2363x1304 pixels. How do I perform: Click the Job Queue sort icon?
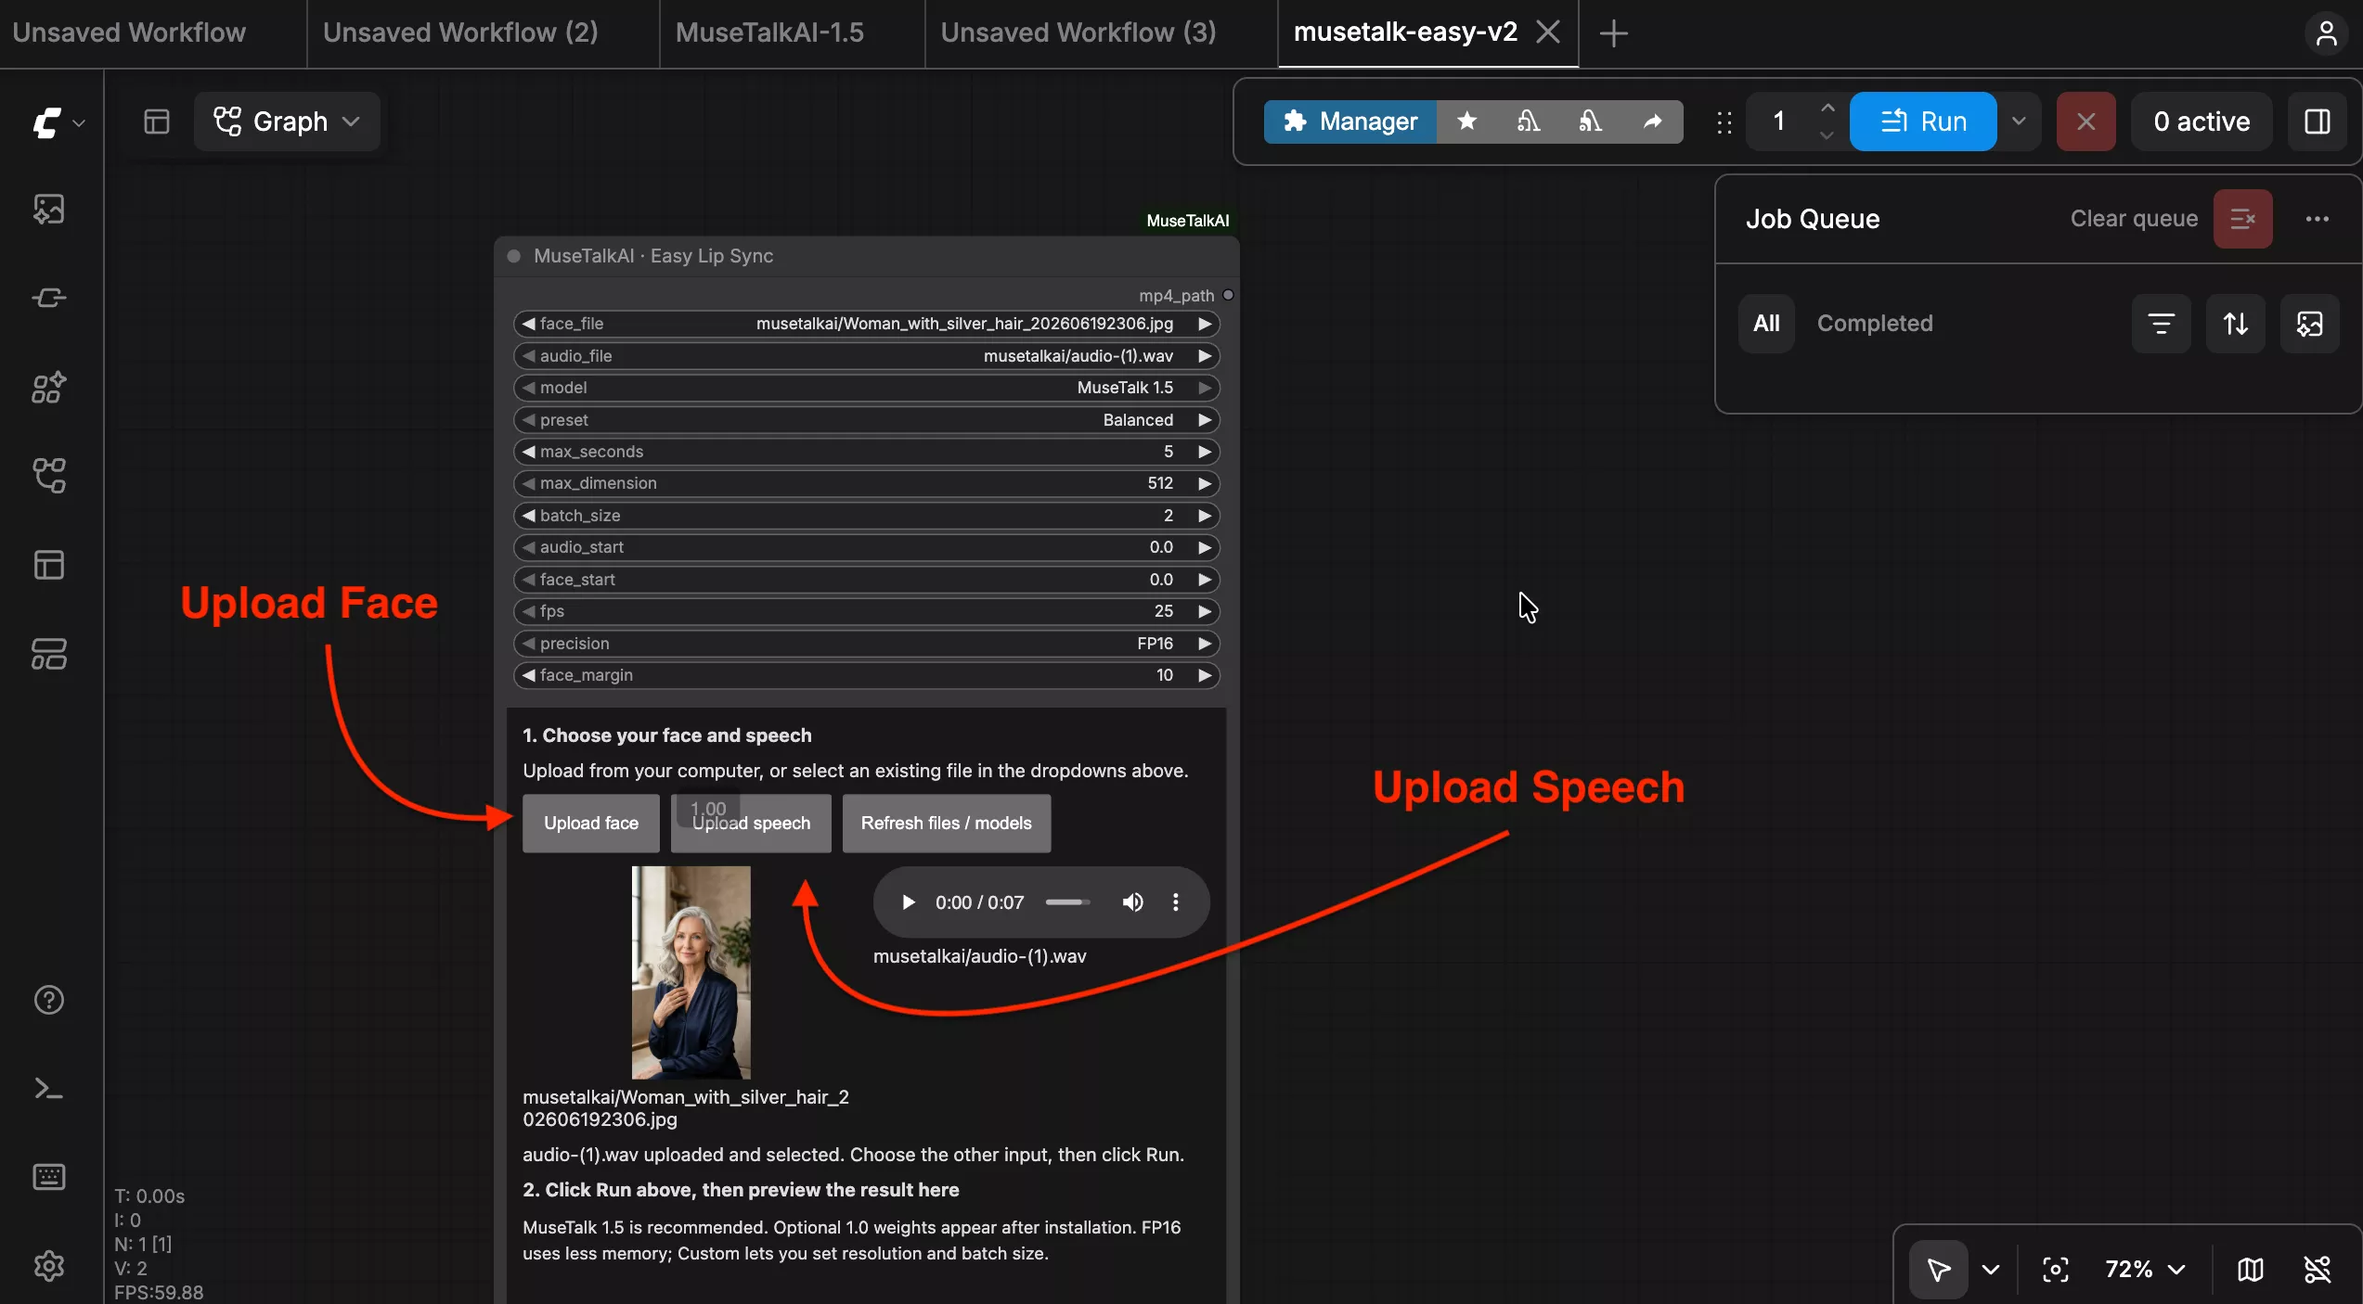2235,324
